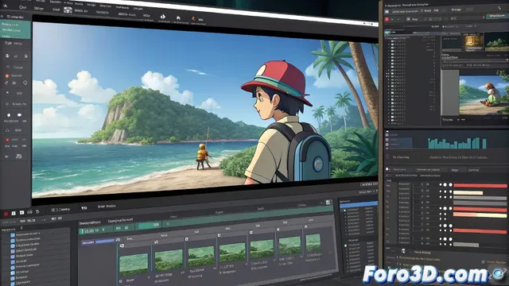Open the golden-toned thumbnail on the right monitor

click(473, 41)
